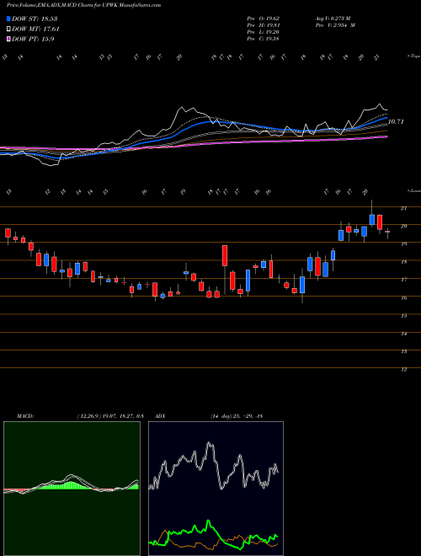Viewport: 421px width, 556px height.
Task: Click the highest blue candlestick near 21
Action: click(371, 220)
